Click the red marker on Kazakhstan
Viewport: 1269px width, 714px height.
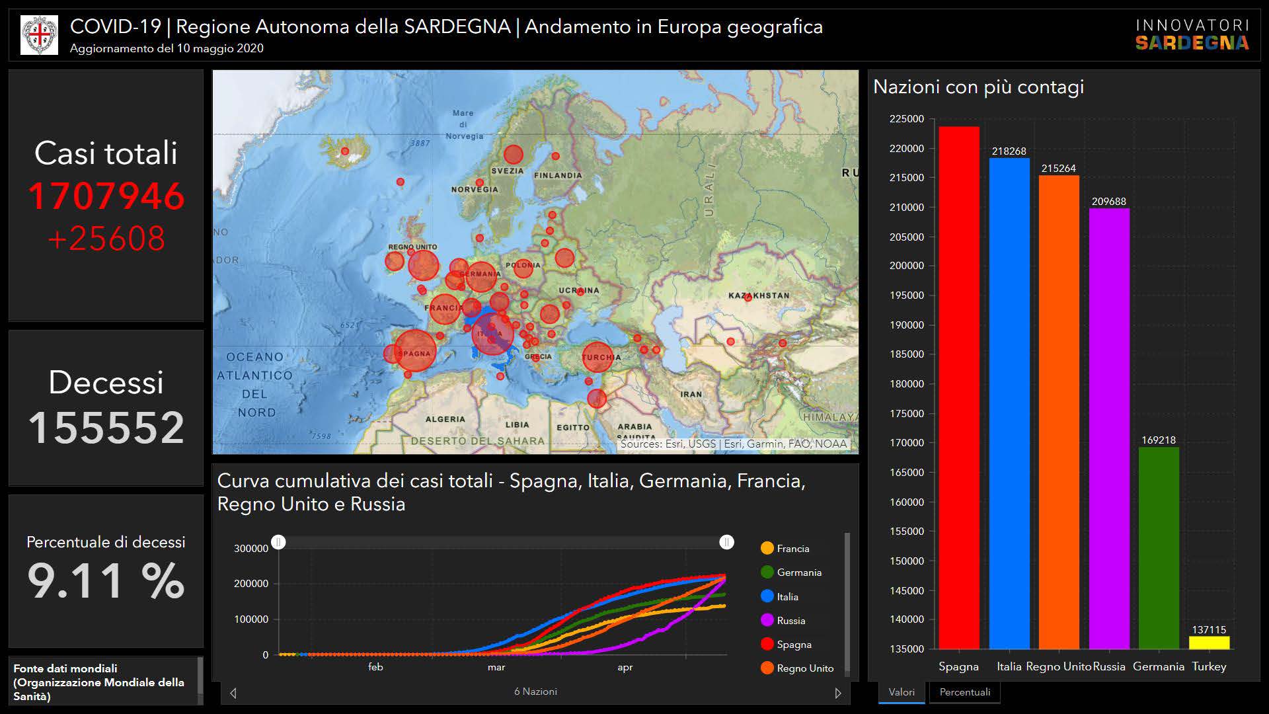748,298
